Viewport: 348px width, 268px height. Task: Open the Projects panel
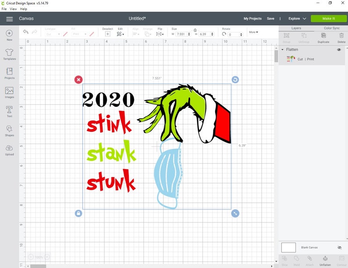(x=9, y=74)
